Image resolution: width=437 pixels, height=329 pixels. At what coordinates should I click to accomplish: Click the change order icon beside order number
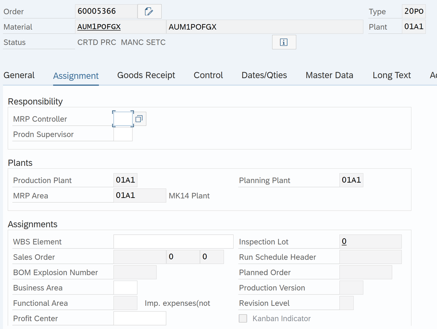click(149, 11)
